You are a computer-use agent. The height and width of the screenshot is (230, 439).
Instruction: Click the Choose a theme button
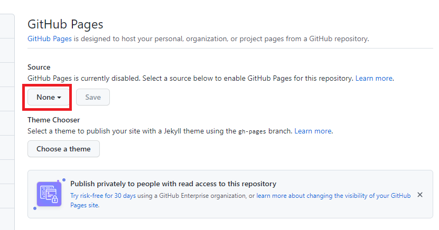63,149
